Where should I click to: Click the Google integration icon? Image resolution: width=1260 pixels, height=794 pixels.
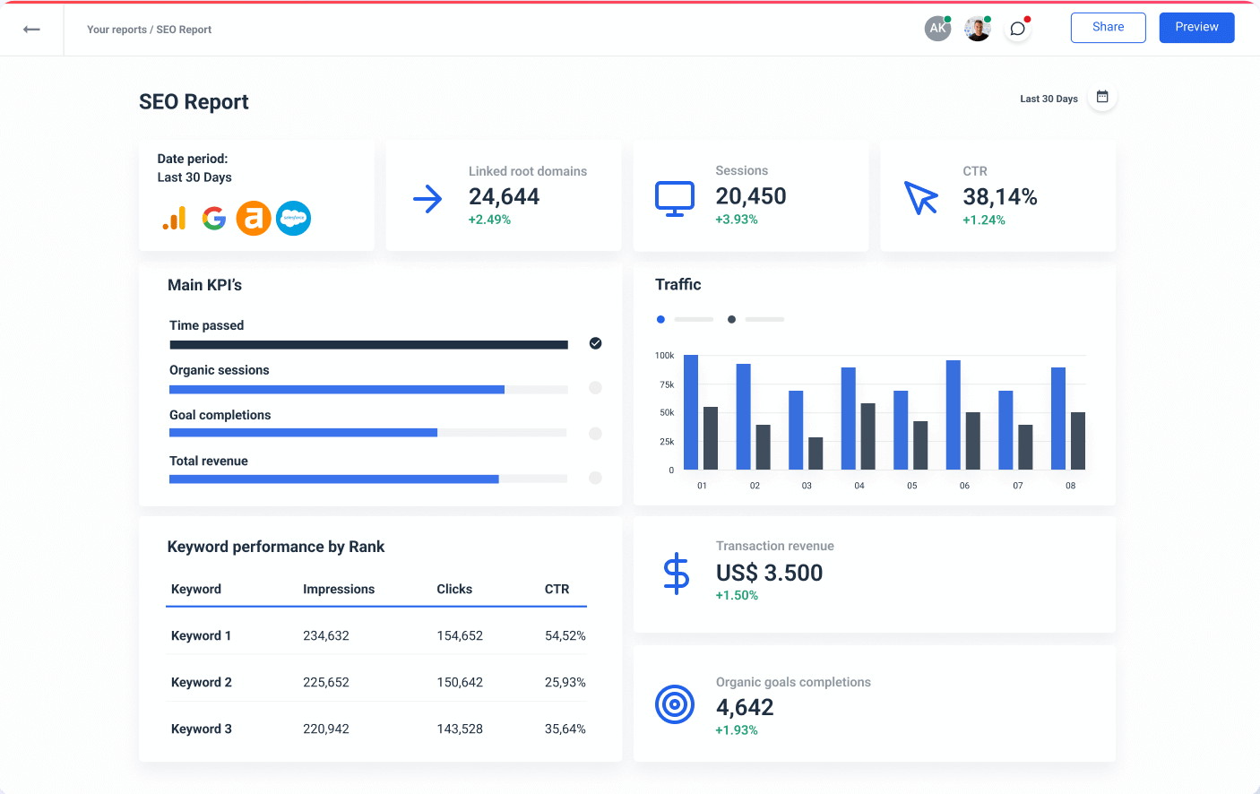click(x=213, y=218)
